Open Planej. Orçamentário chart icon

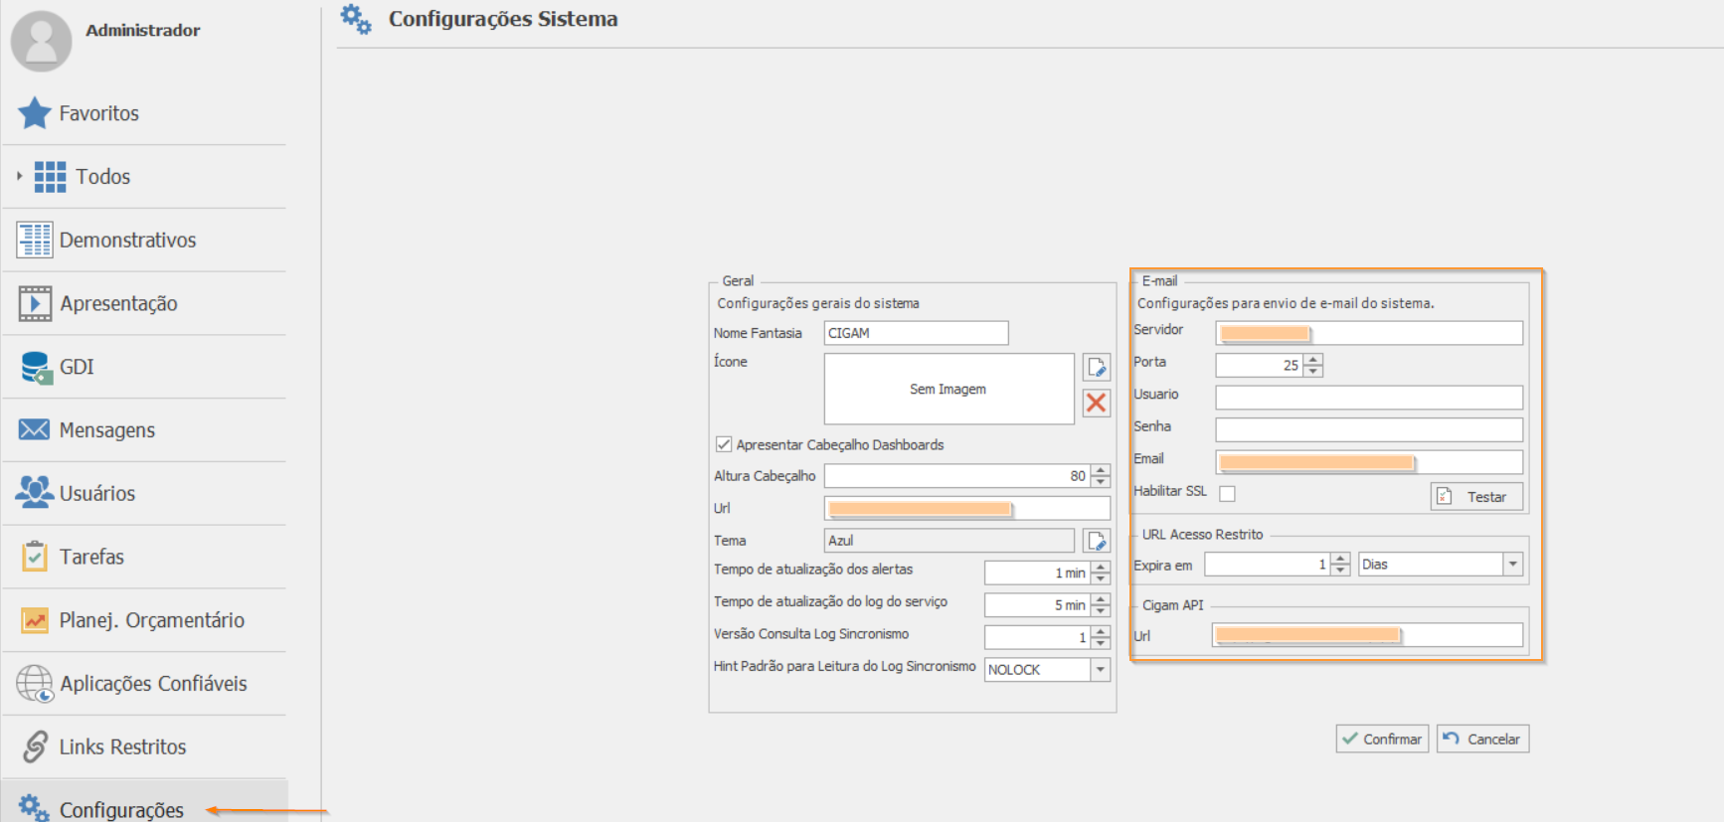[35, 620]
